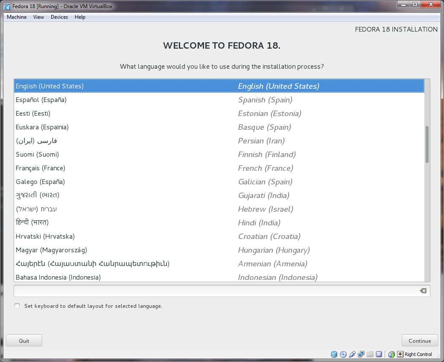Screen dimensions: 444x362
Task: Select Español (España) language
Action: coord(219,99)
